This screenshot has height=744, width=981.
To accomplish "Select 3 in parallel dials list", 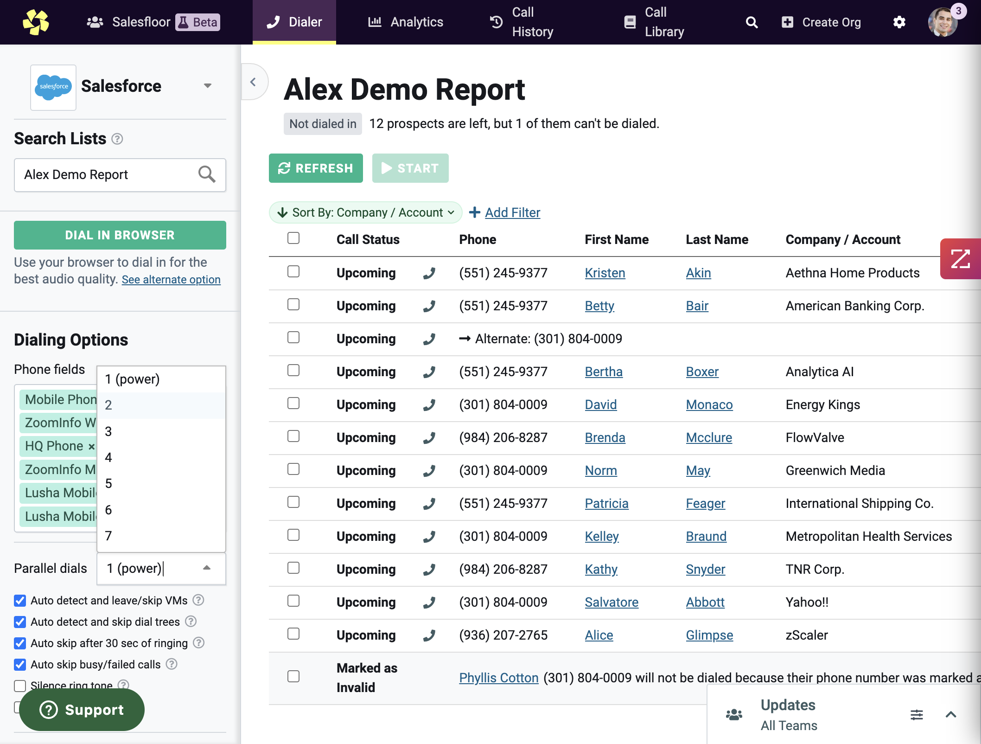I will click(x=161, y=431).
